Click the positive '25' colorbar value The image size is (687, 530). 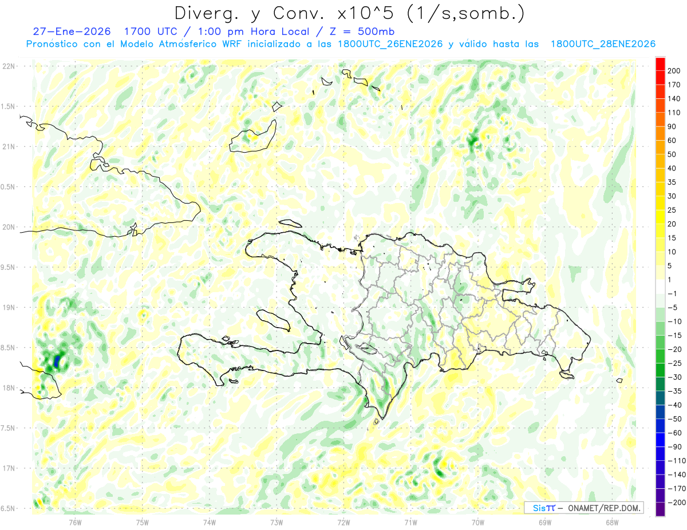tap(672, 210)
